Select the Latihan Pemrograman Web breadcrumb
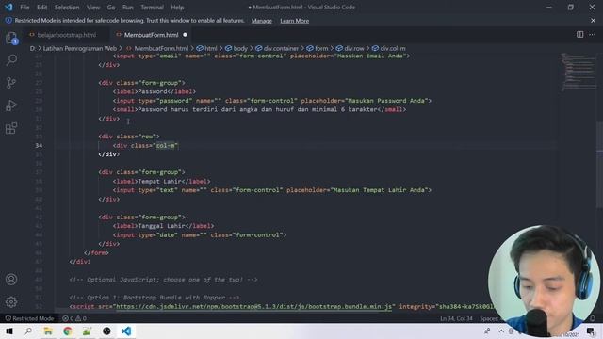The width and height of the screenshot is (603, 339). (x=79, y=48)
